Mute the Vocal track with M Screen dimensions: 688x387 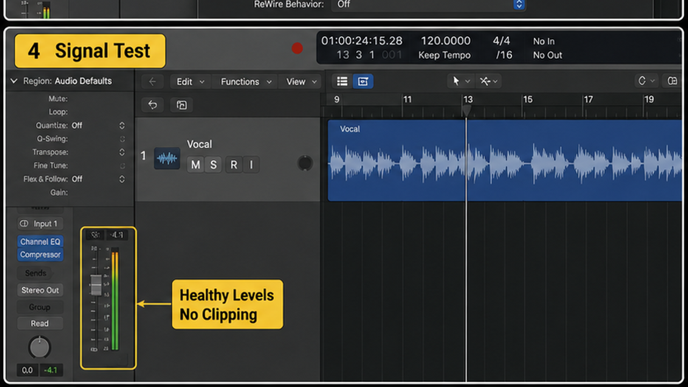pyautogui.click(x=196, y=165)
